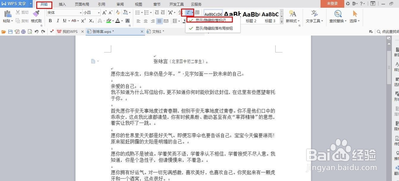Open file with folder icon
This screenshot has height=181, width=399.
tap(4, 32)
